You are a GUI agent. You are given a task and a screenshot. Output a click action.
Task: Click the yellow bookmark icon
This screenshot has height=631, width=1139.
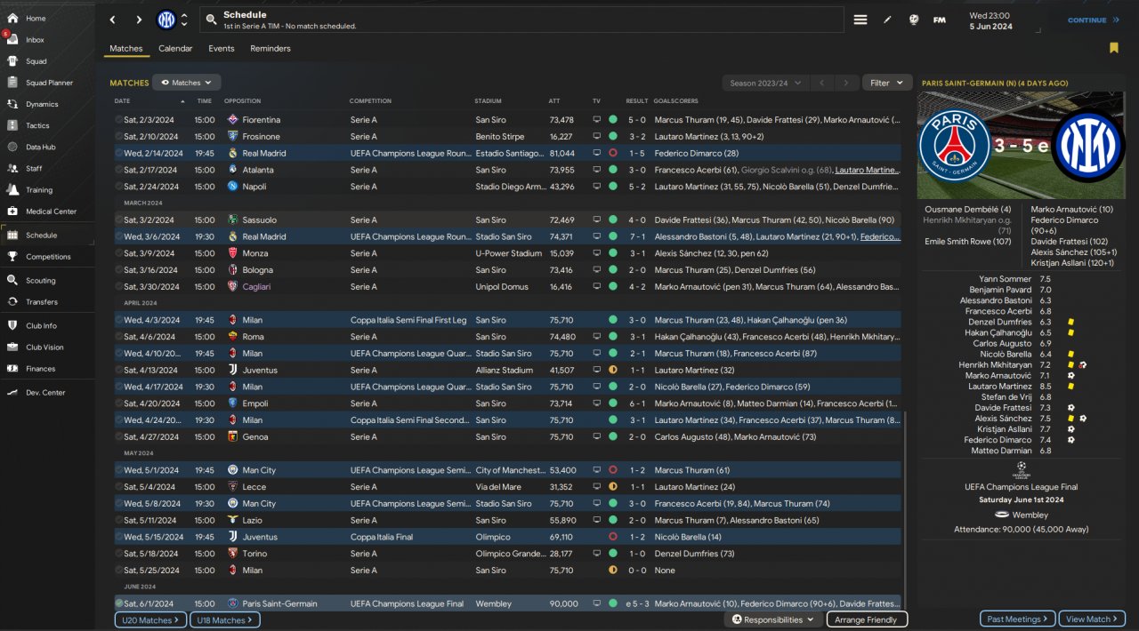(x=1113, y=48)
